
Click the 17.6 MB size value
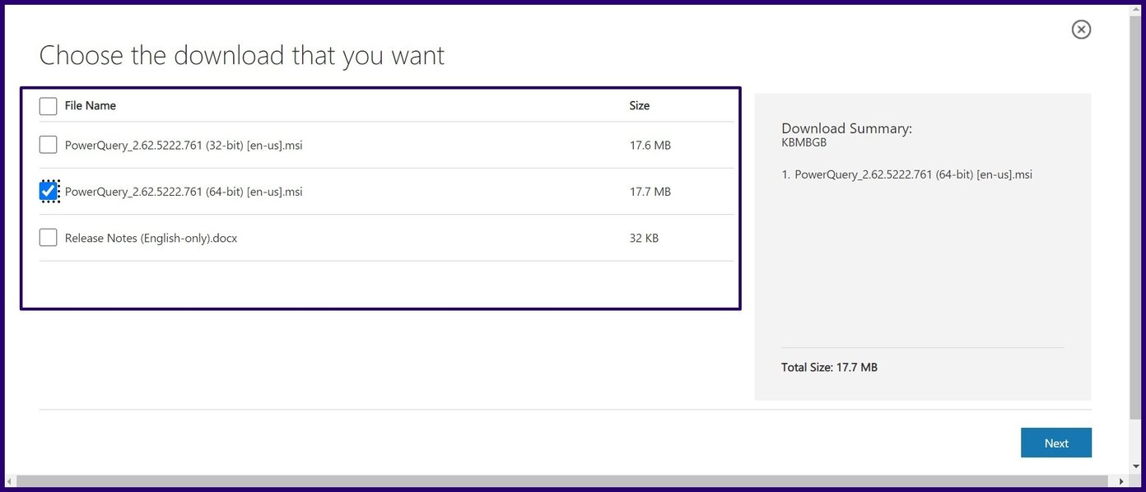point(650,146)
